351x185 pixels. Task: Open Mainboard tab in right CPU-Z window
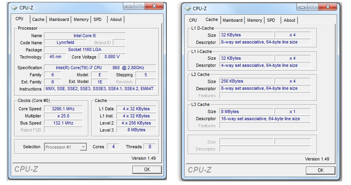(233, 20)
